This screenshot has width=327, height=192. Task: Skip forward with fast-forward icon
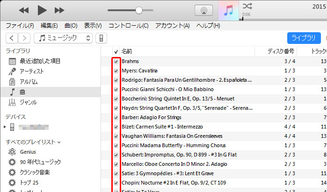click(59, 10)
